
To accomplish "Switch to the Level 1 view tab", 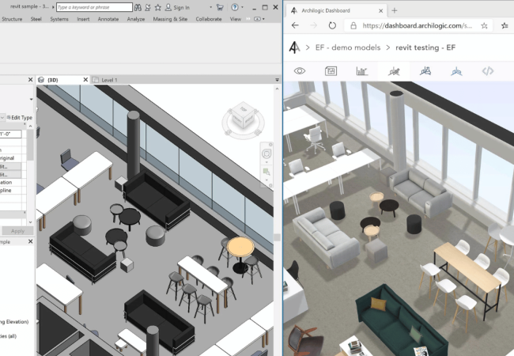I will coord(109,80).
